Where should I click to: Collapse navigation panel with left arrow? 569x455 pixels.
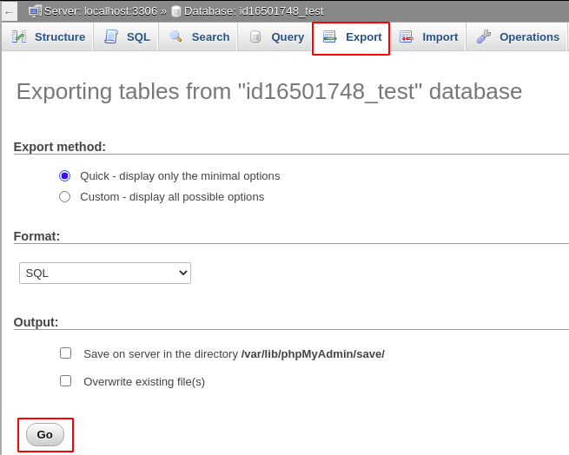pos(9,11)
